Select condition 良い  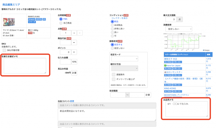pos(112,32)
